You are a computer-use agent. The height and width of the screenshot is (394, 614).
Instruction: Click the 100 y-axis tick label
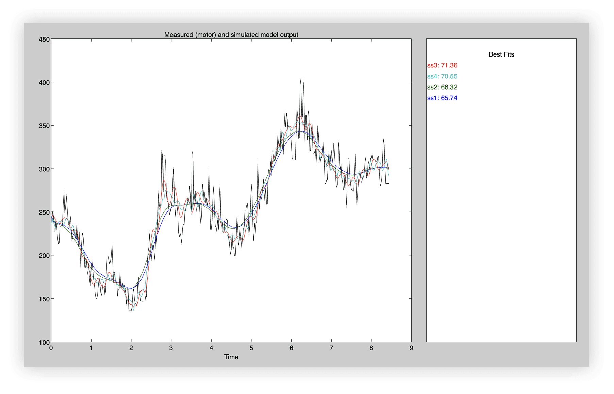tap(44, 342)
